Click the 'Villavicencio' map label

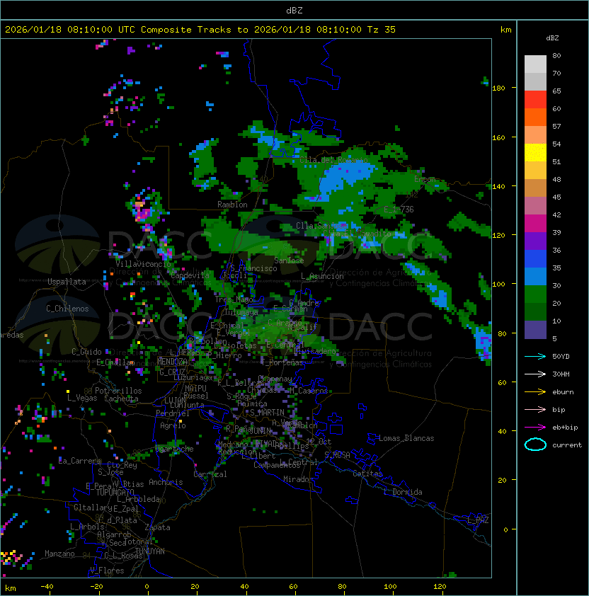(143, 263)
